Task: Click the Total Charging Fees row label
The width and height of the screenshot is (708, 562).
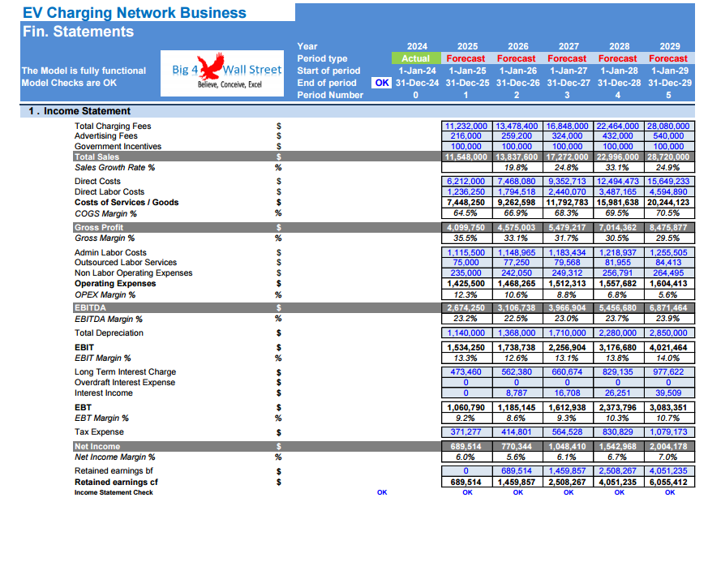Action: [113, 126]
